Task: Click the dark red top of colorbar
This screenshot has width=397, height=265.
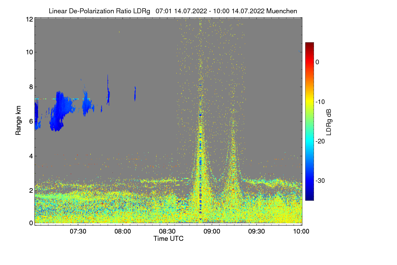Action: [309, 45]
